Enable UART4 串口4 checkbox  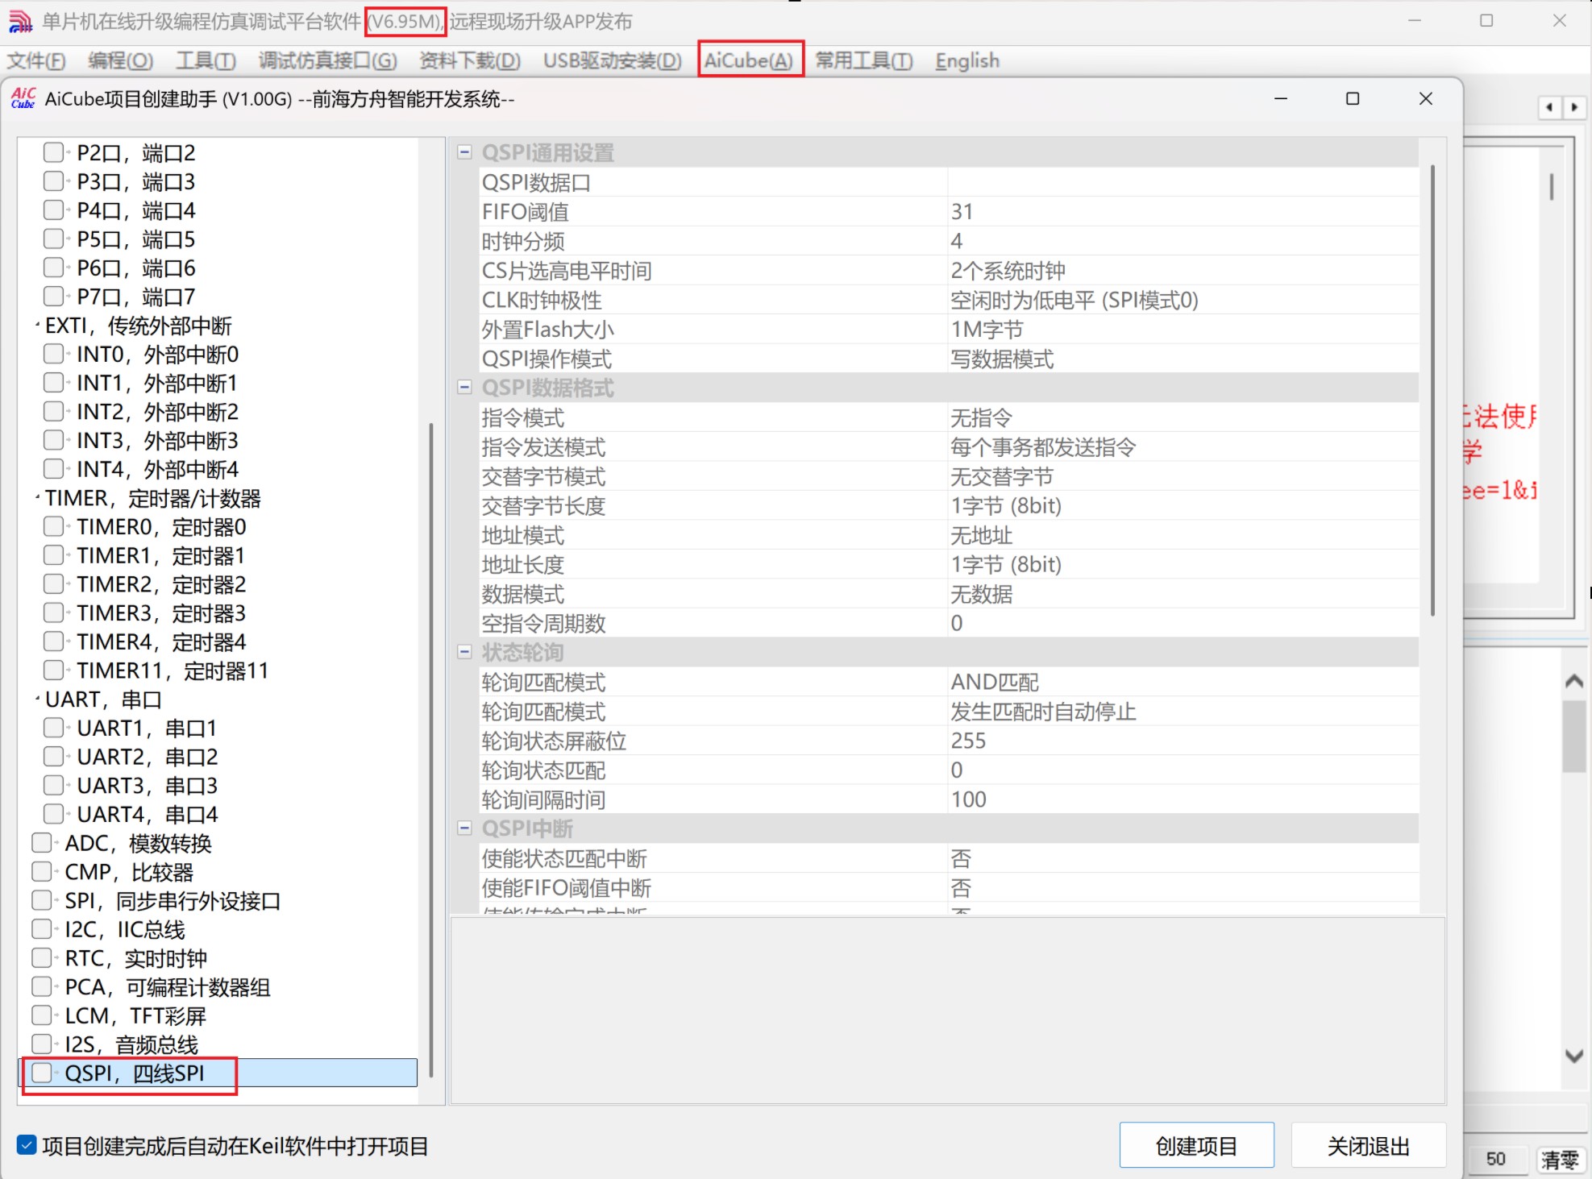tap(53, 814)
